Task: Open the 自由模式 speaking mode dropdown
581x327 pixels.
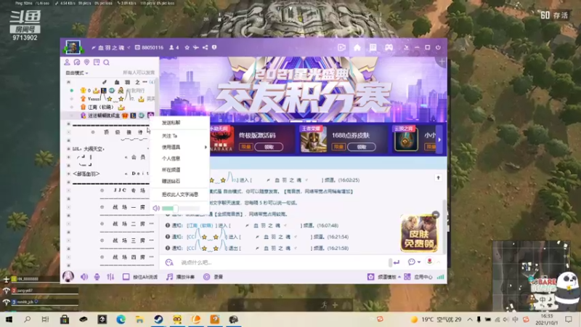Action: pos(77,73)
